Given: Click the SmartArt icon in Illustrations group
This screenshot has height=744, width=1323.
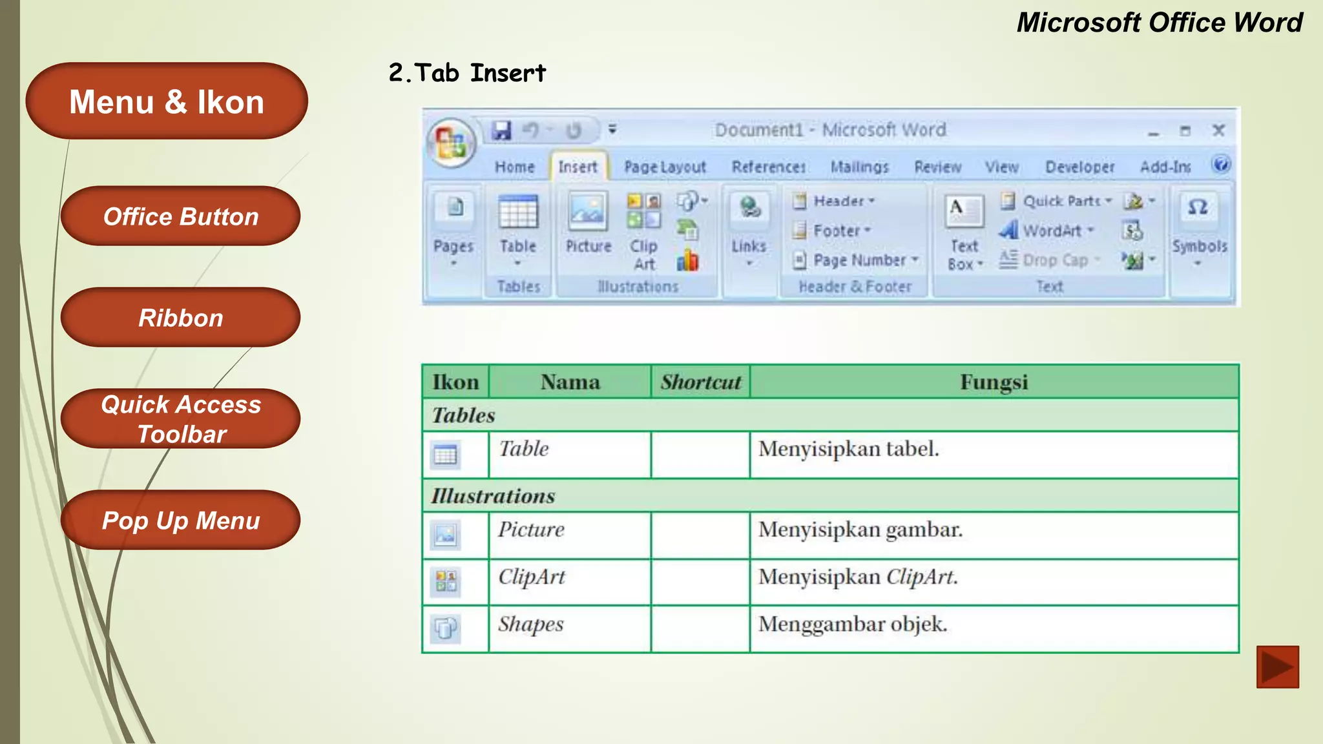Looking at the screenshot, I should tap(687, 229).
